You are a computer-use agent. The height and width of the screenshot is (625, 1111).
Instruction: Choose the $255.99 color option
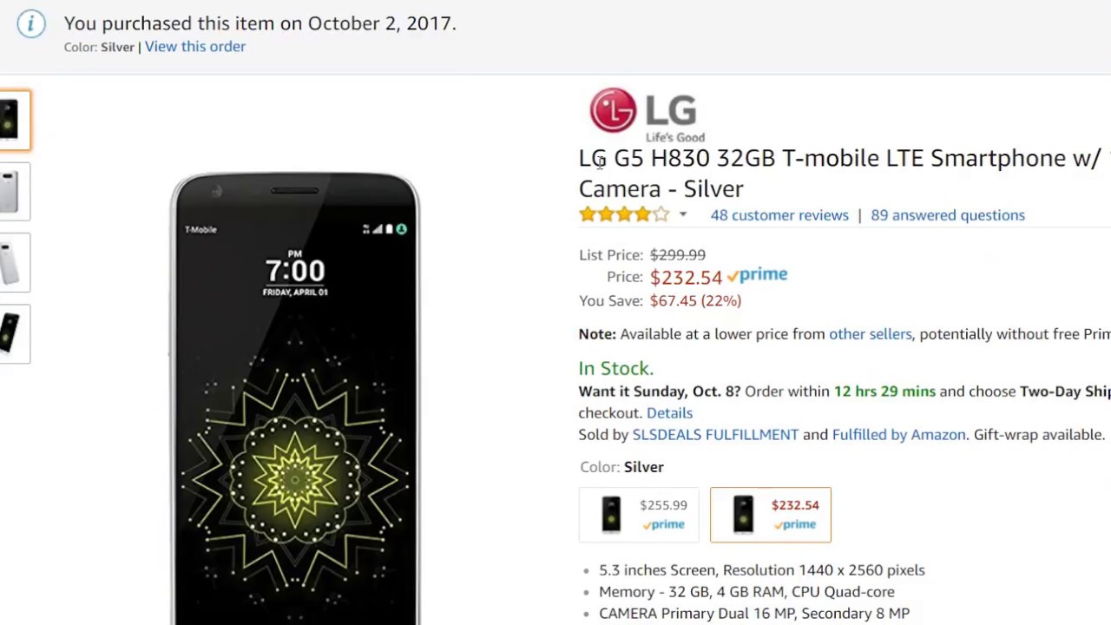tap(639, 515)
